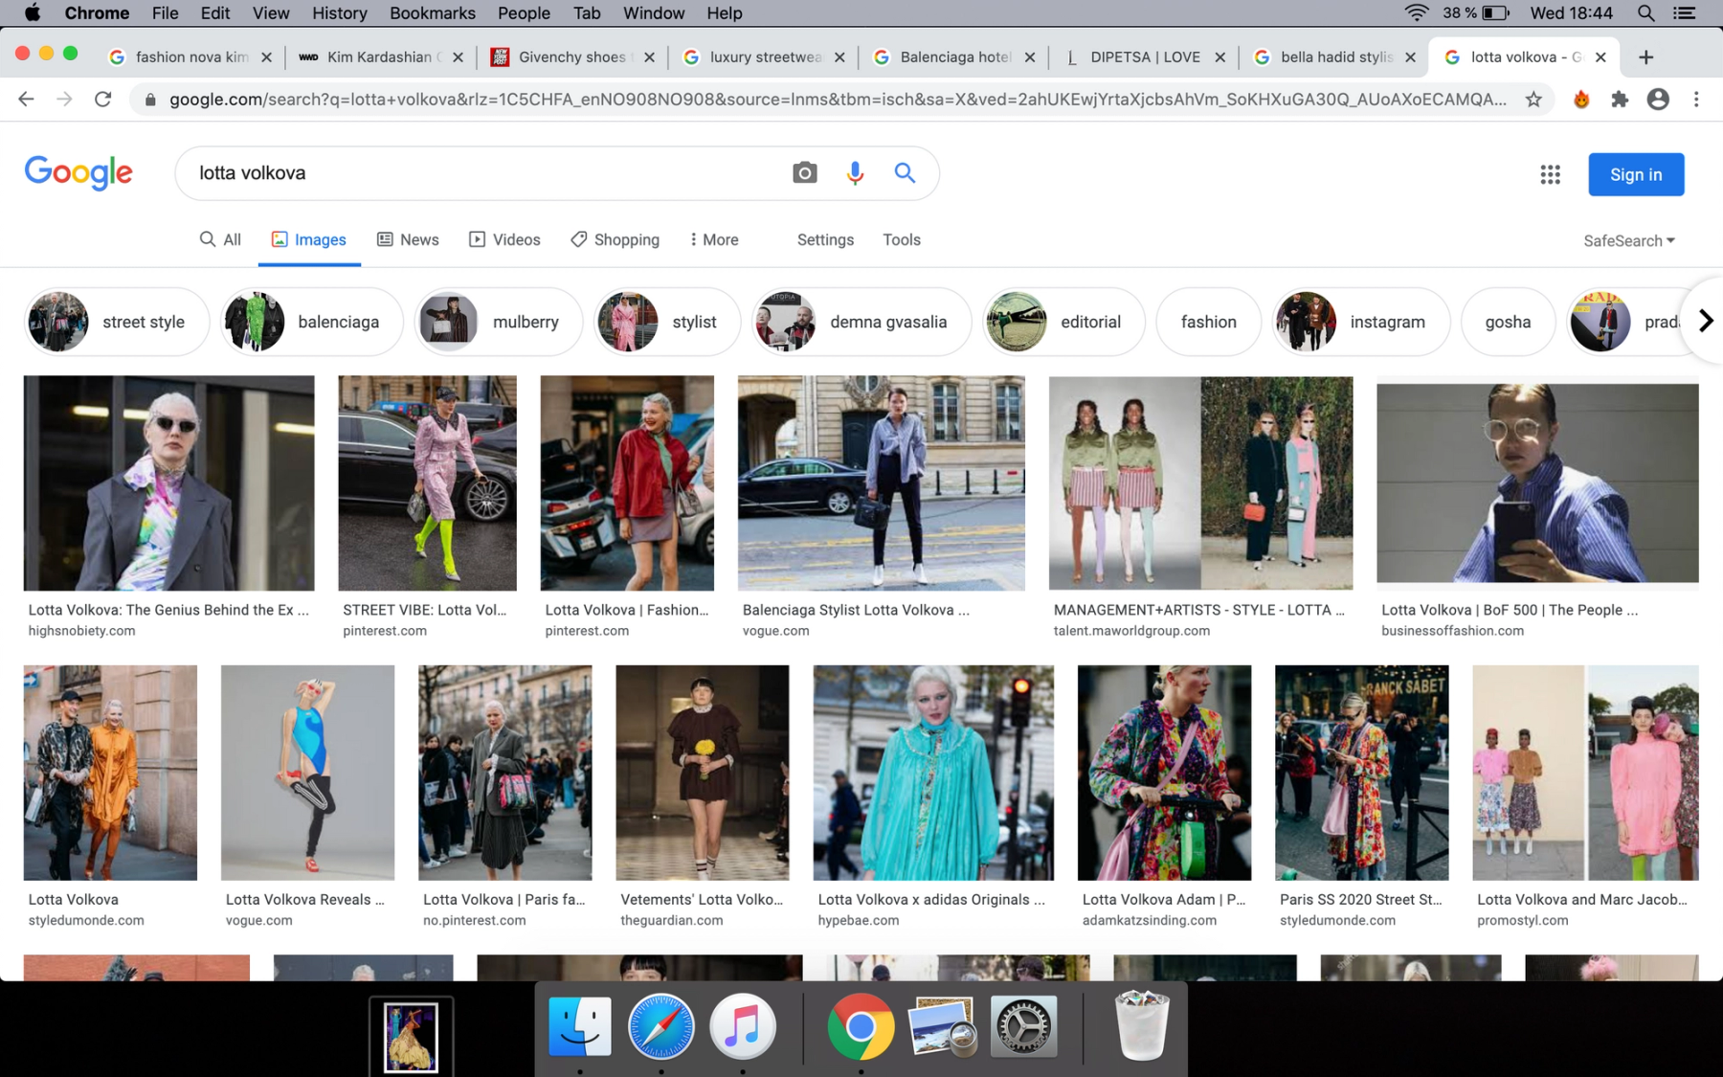Viewport: 1723px width, 1077px height.
Task: Click the Wi-Fi status icon
Action: coord(1416,13)
